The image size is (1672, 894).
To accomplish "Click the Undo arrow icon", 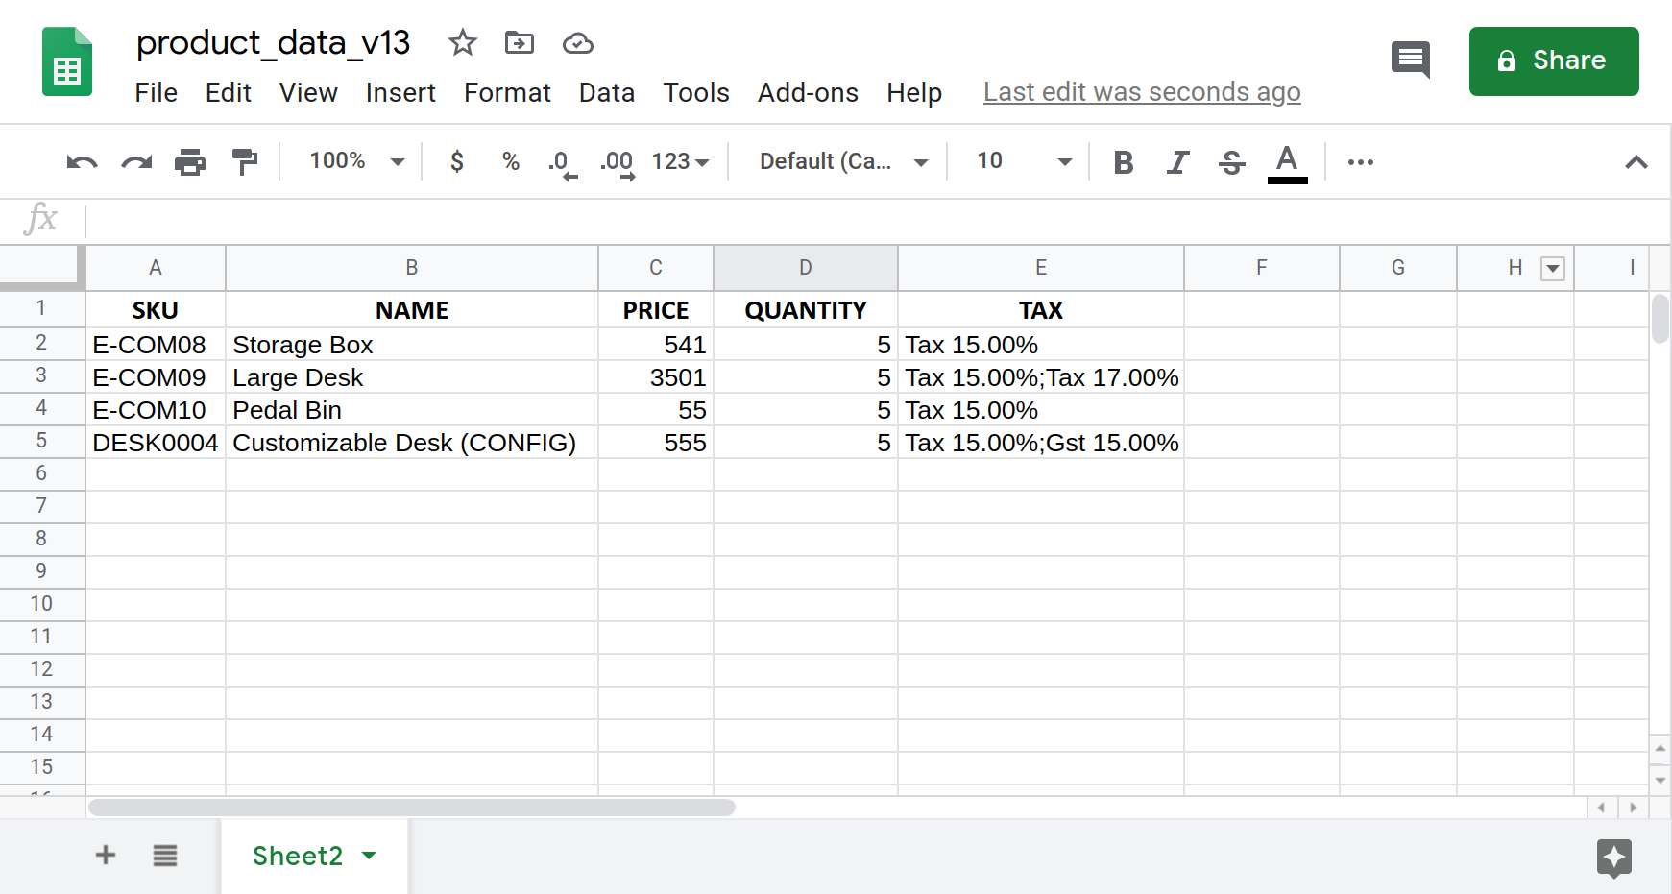I will click(x=82, y=161).
